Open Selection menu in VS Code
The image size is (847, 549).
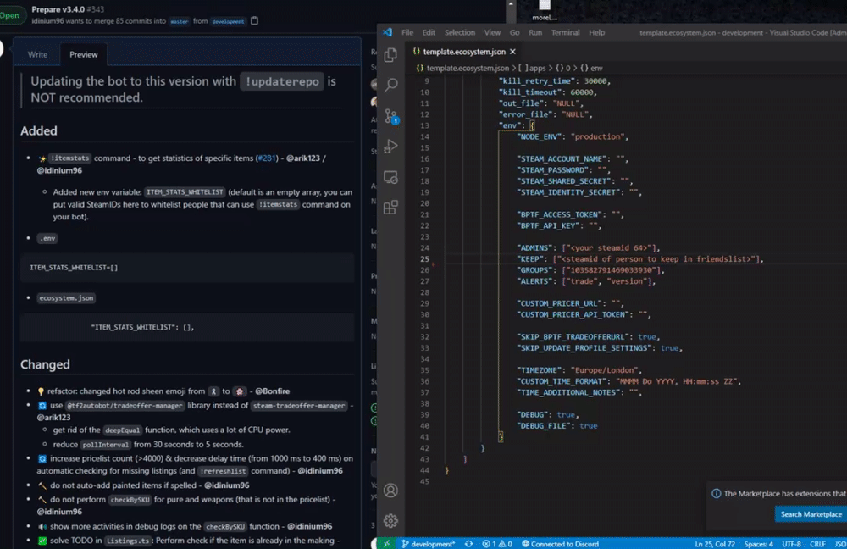point(460,32)
